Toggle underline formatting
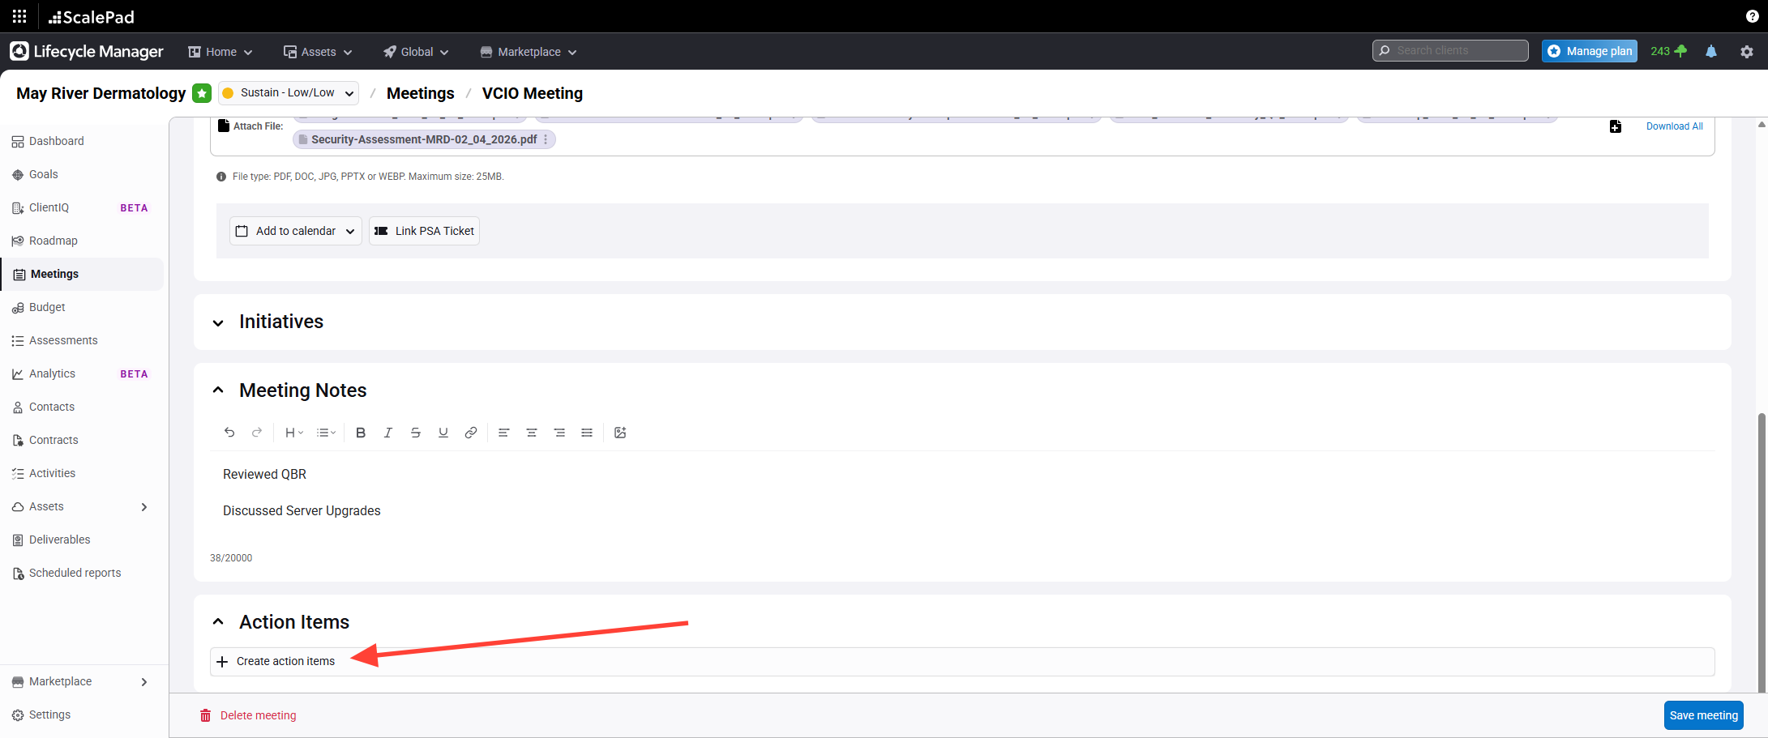 [x=443, y=433]
